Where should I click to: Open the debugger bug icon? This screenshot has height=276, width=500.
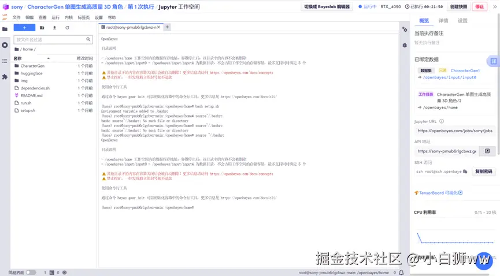coord(405,45)
